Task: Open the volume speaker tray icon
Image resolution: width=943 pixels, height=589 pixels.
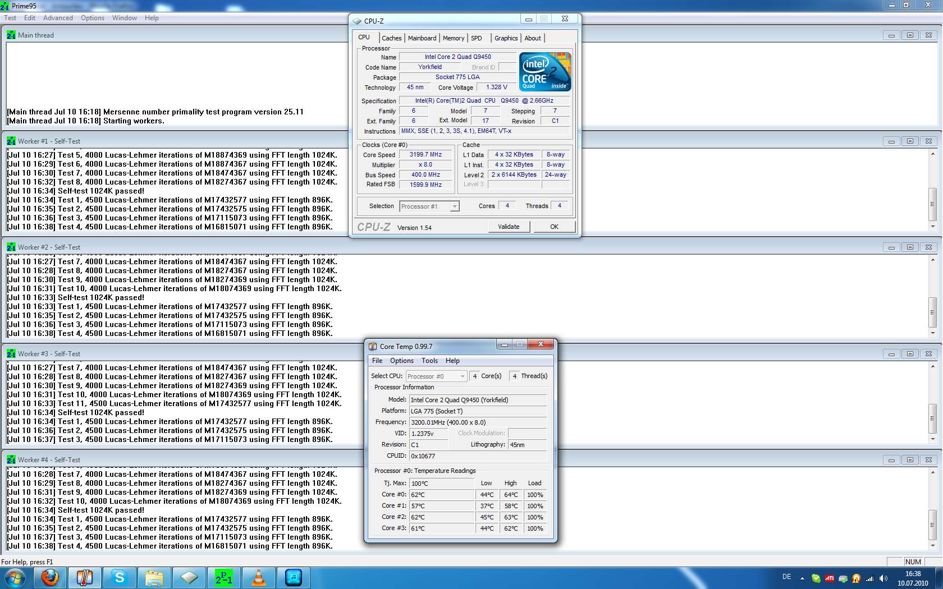Action: pos(883,578)
